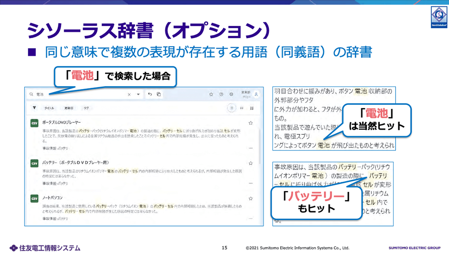The height and width of the screenshot is (253, 449).
Task: Open the バッテリー(ポータブルDVDプレーヤー用) result title
Action: pyautogui.click(x=75, y=163)
